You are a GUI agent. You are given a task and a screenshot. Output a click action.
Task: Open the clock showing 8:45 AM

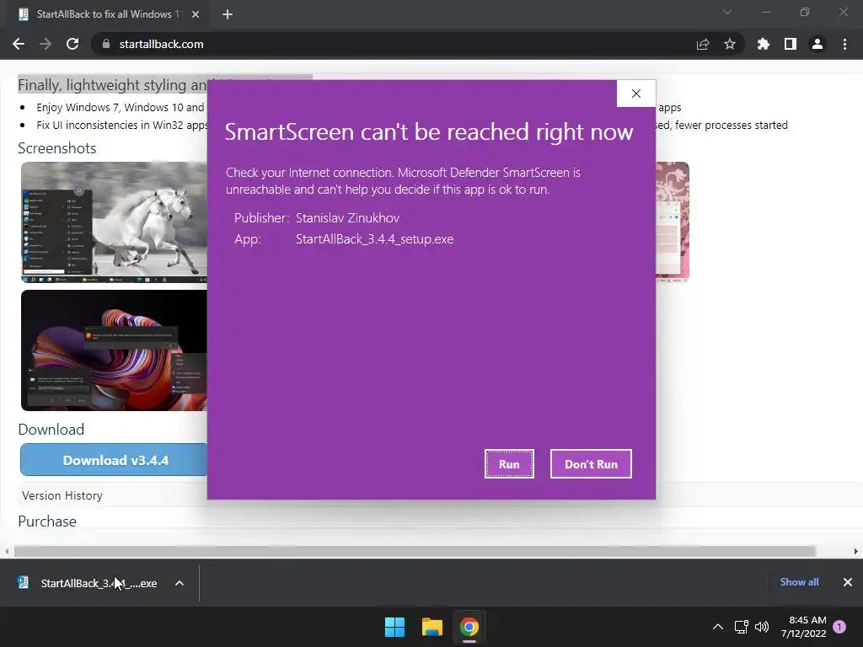click(803, 627)
